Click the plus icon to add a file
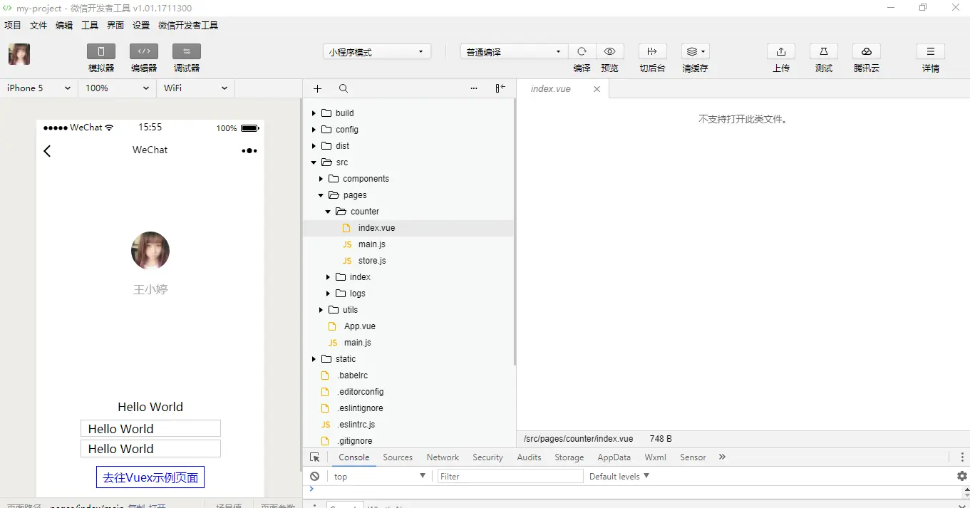 pyautogui.click(x=318, y=88)
